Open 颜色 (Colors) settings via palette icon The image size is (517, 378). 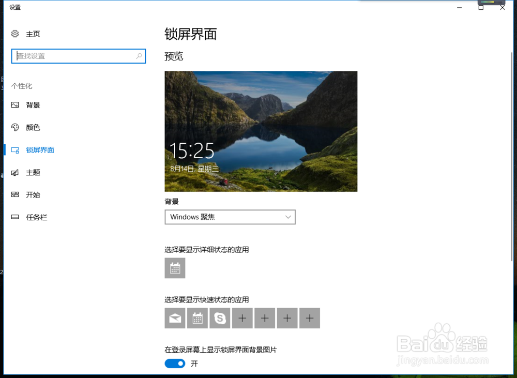14,127
